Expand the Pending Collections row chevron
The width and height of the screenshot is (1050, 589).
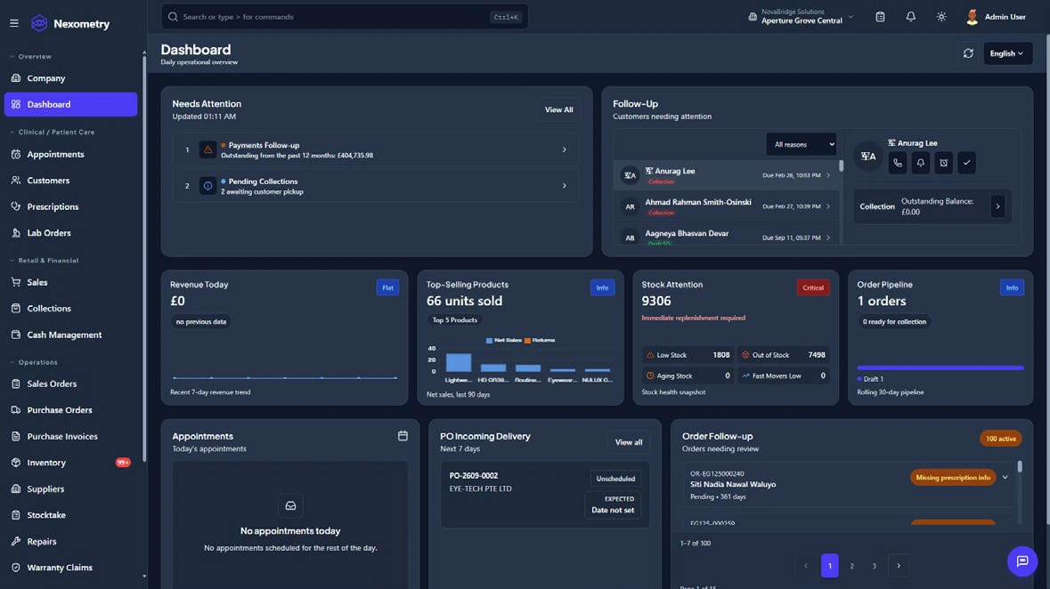tap(564, 186)
